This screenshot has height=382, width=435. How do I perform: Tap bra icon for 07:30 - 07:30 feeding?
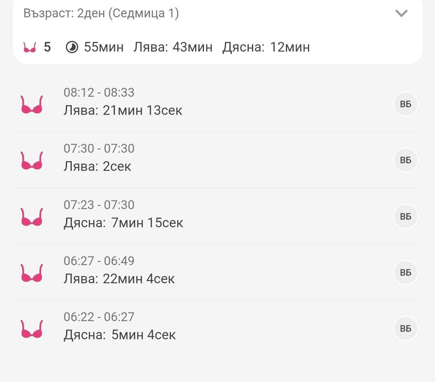(x=32, y=160)
